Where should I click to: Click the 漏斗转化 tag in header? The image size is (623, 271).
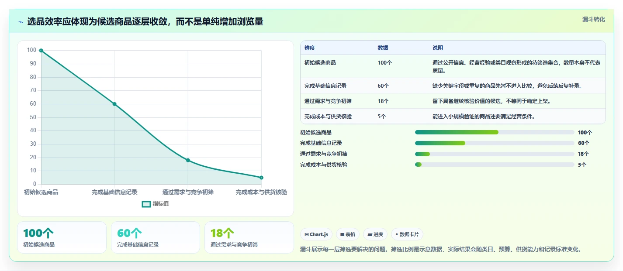(x=594, y=19)
